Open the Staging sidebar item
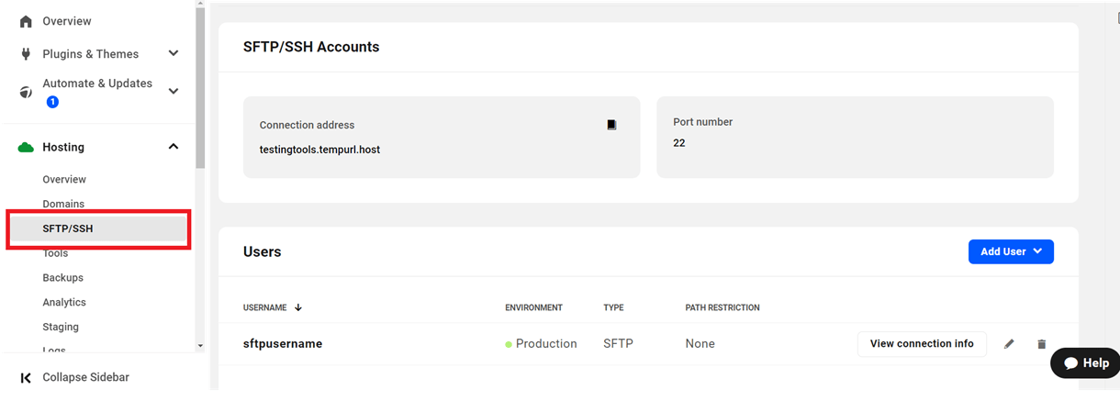The height and width of the screenshot is (401, 1120). pos(61,327)
